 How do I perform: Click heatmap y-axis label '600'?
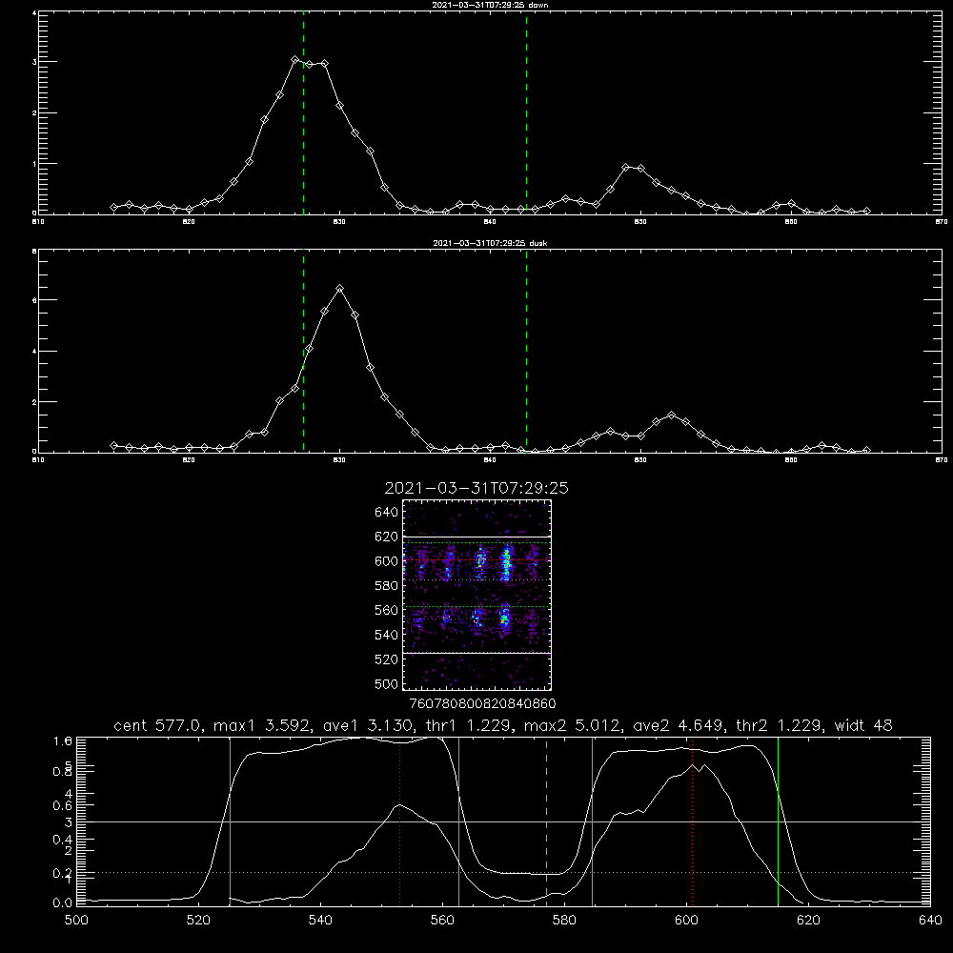pyautogui.click(x=387, y=561)
